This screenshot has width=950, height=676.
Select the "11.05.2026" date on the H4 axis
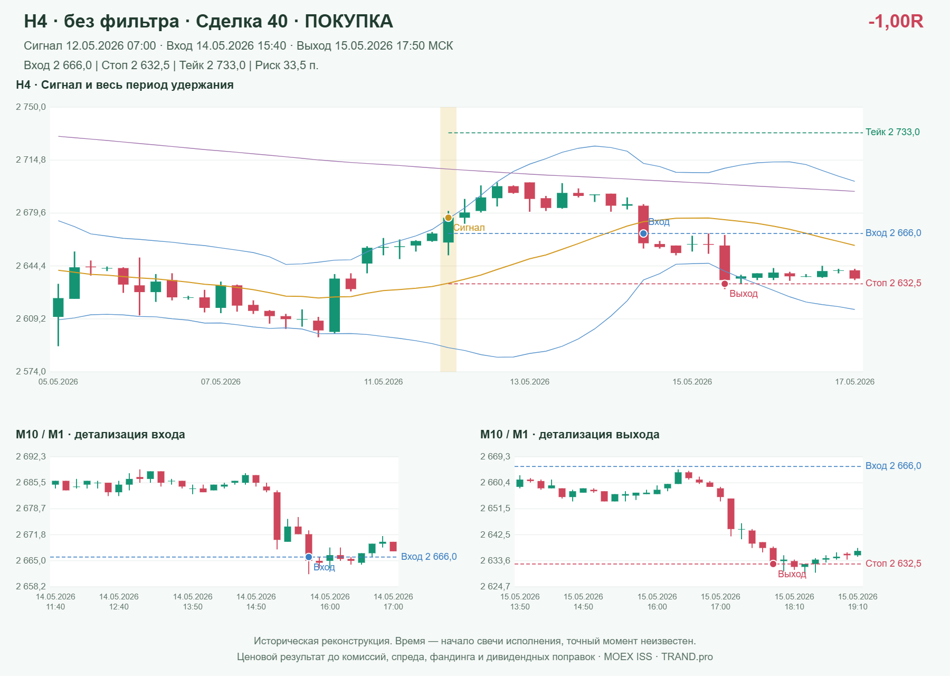383,382
